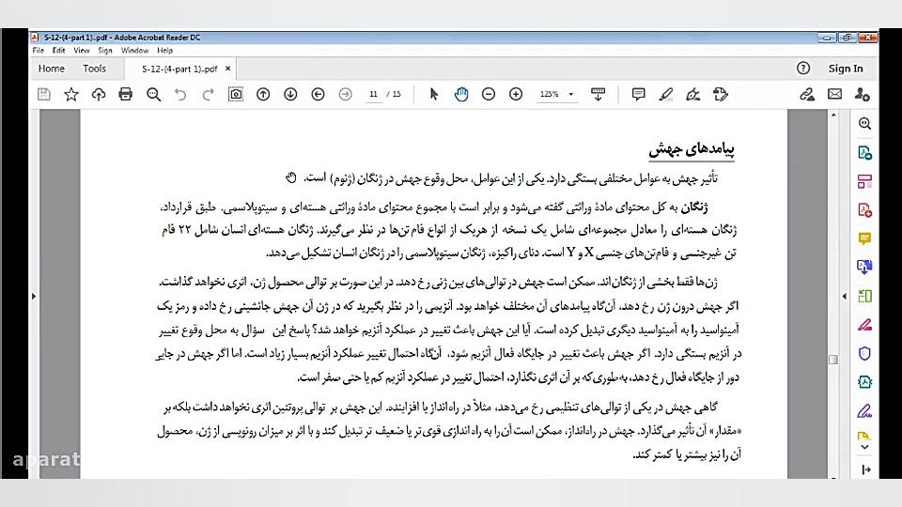Viewport: 902px width, 507px height.
Task: Click the scroll up arrow
Action: [833, 115]
